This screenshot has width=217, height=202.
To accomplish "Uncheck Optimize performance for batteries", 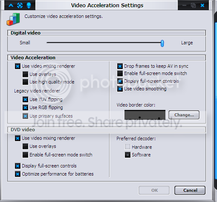I will 17,174.
